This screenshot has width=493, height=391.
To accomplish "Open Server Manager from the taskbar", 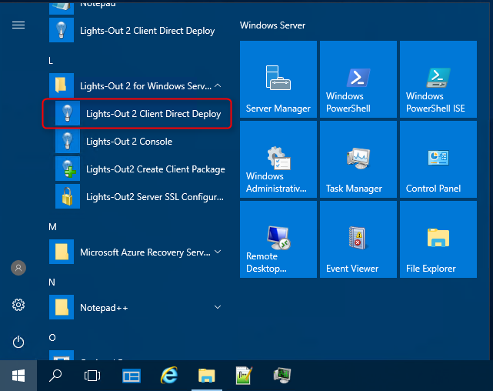I will click(132, 376).
